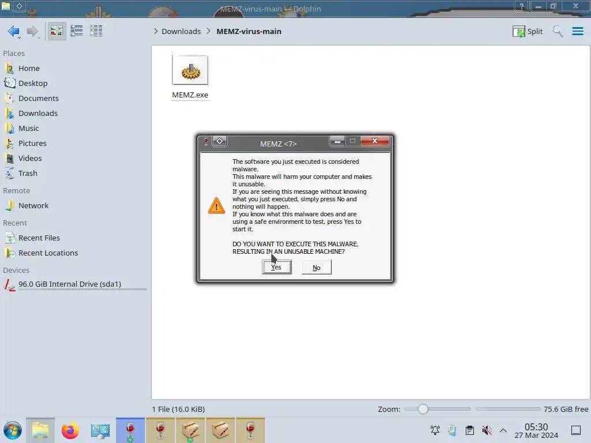Select the highlighted blue wine taskbar entry
Screen dimensions: 591x443
coord(130,430)
